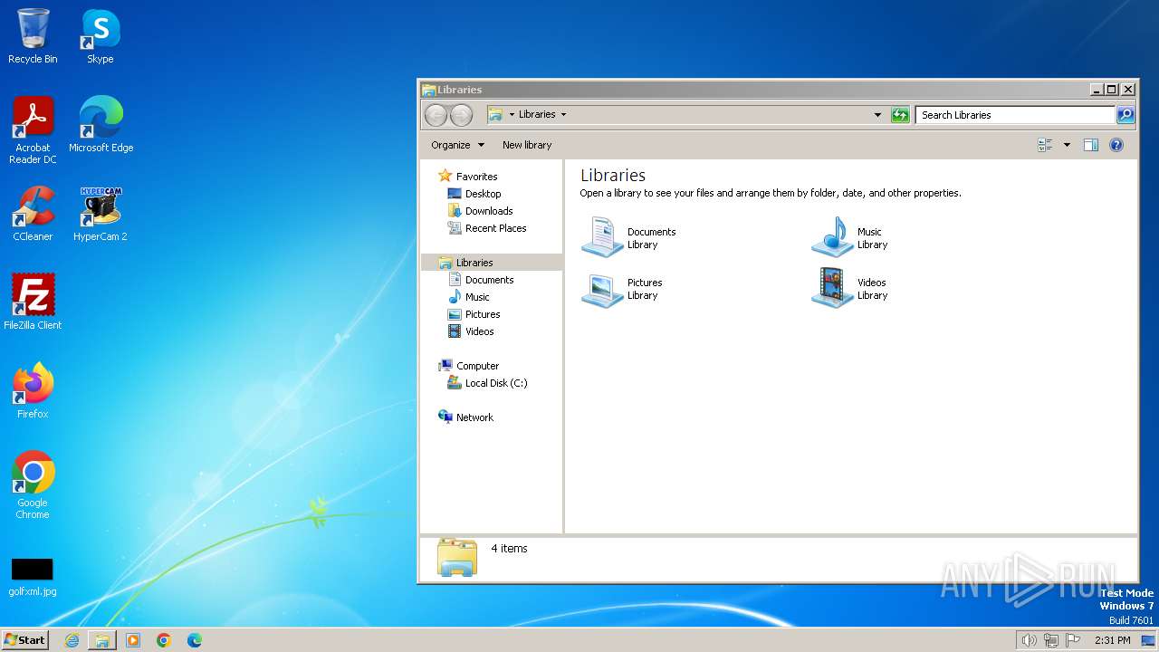Select the Videos Library item

pyautogui.click(x=850, y=289)
